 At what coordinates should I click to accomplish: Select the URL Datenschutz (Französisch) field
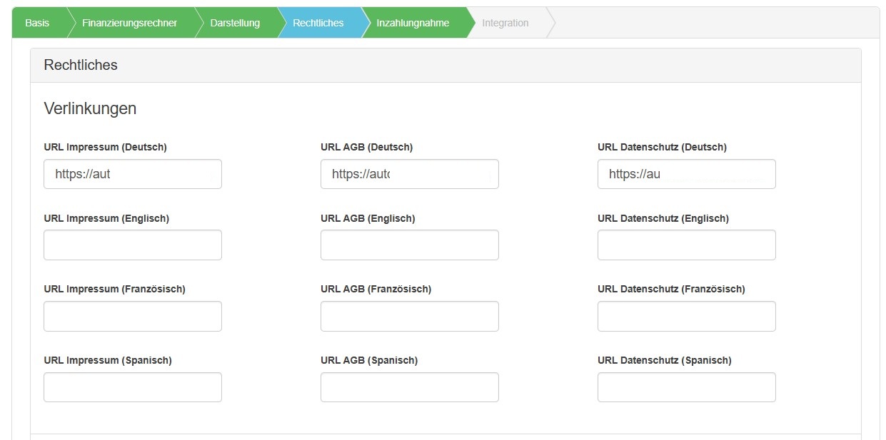686,316
